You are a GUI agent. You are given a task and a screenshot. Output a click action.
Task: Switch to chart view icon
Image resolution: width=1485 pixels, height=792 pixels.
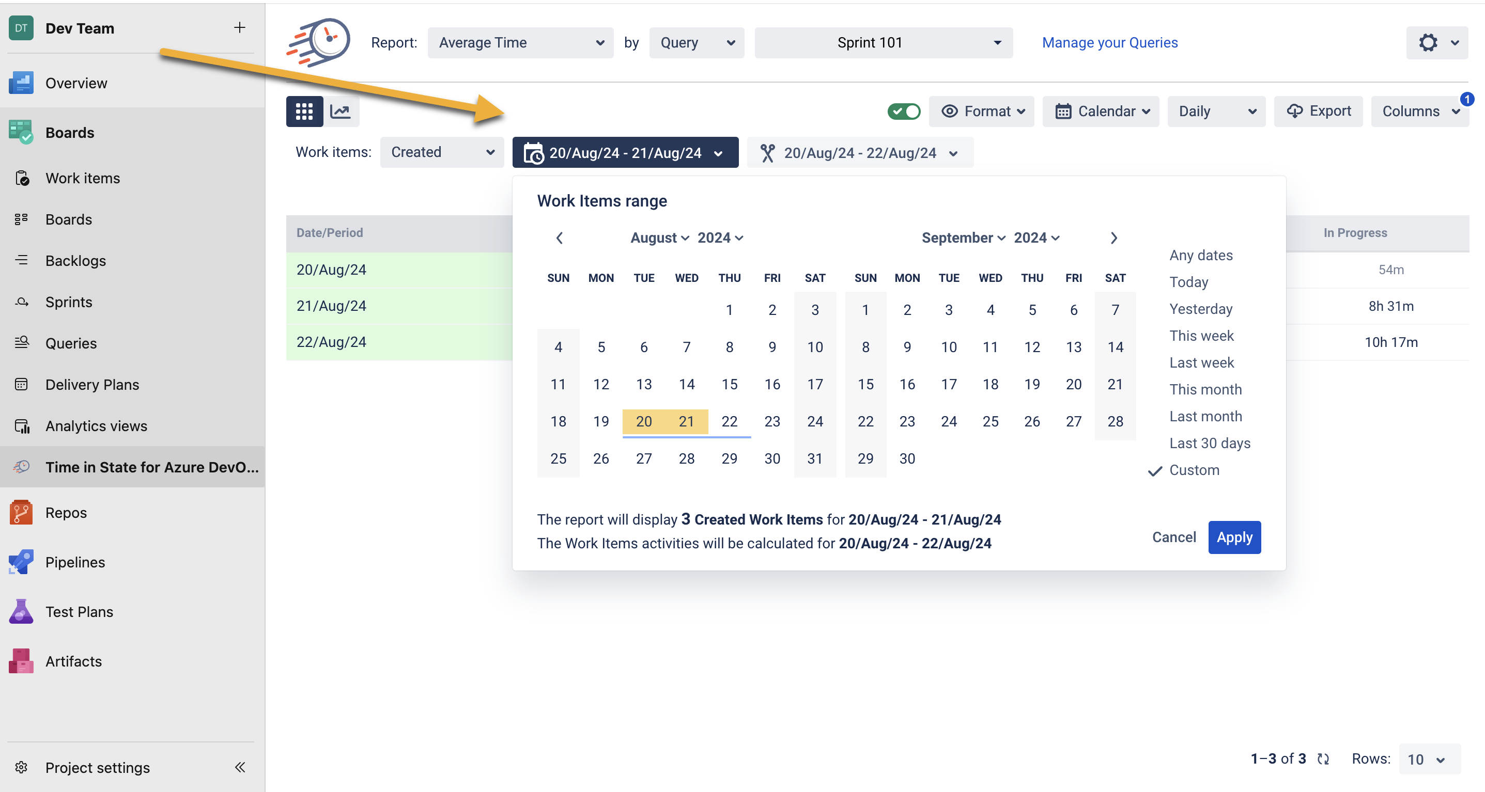click(x=341, y=111)
